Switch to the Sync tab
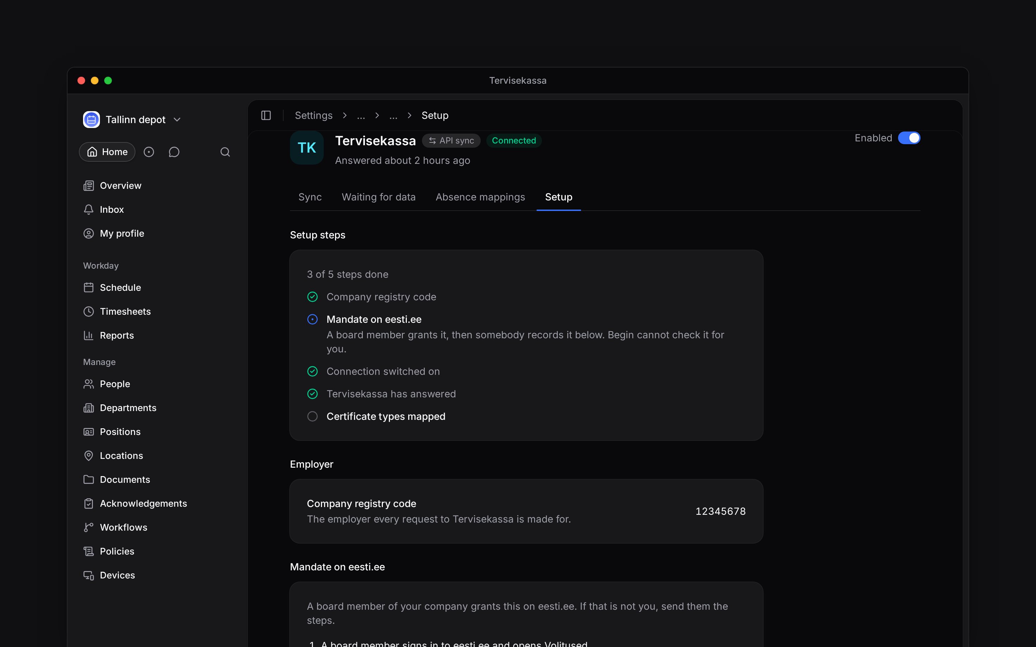Image resolution: width=1036 pixels, height=647 pixels. tap(310, 197)
